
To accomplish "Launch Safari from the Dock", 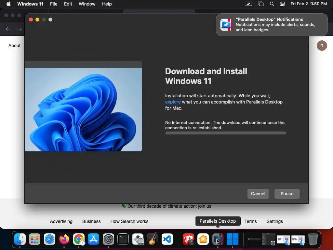I will tap(49, 239).
